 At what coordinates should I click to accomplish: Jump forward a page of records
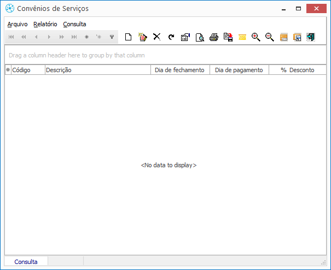(61, 37)
